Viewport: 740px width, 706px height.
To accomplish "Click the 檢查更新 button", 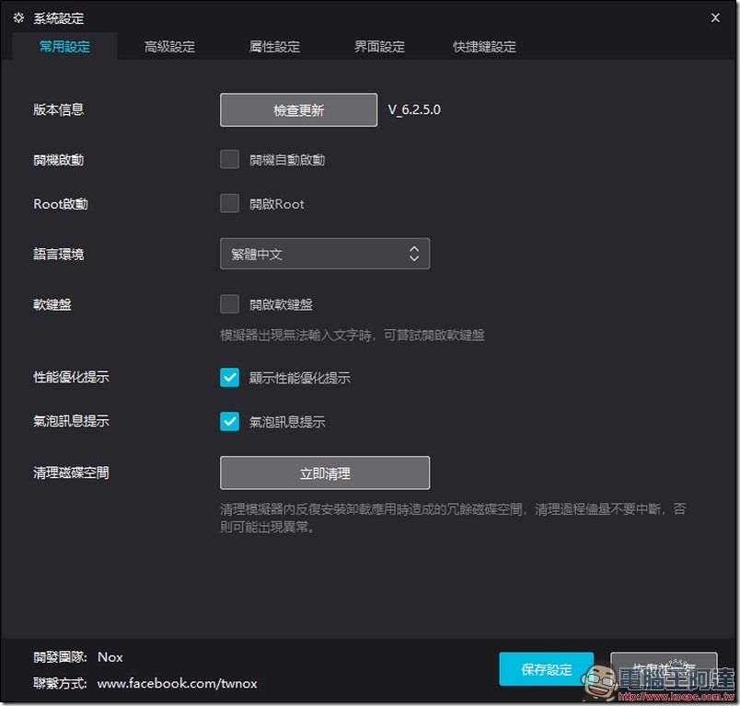I will 298,109.
